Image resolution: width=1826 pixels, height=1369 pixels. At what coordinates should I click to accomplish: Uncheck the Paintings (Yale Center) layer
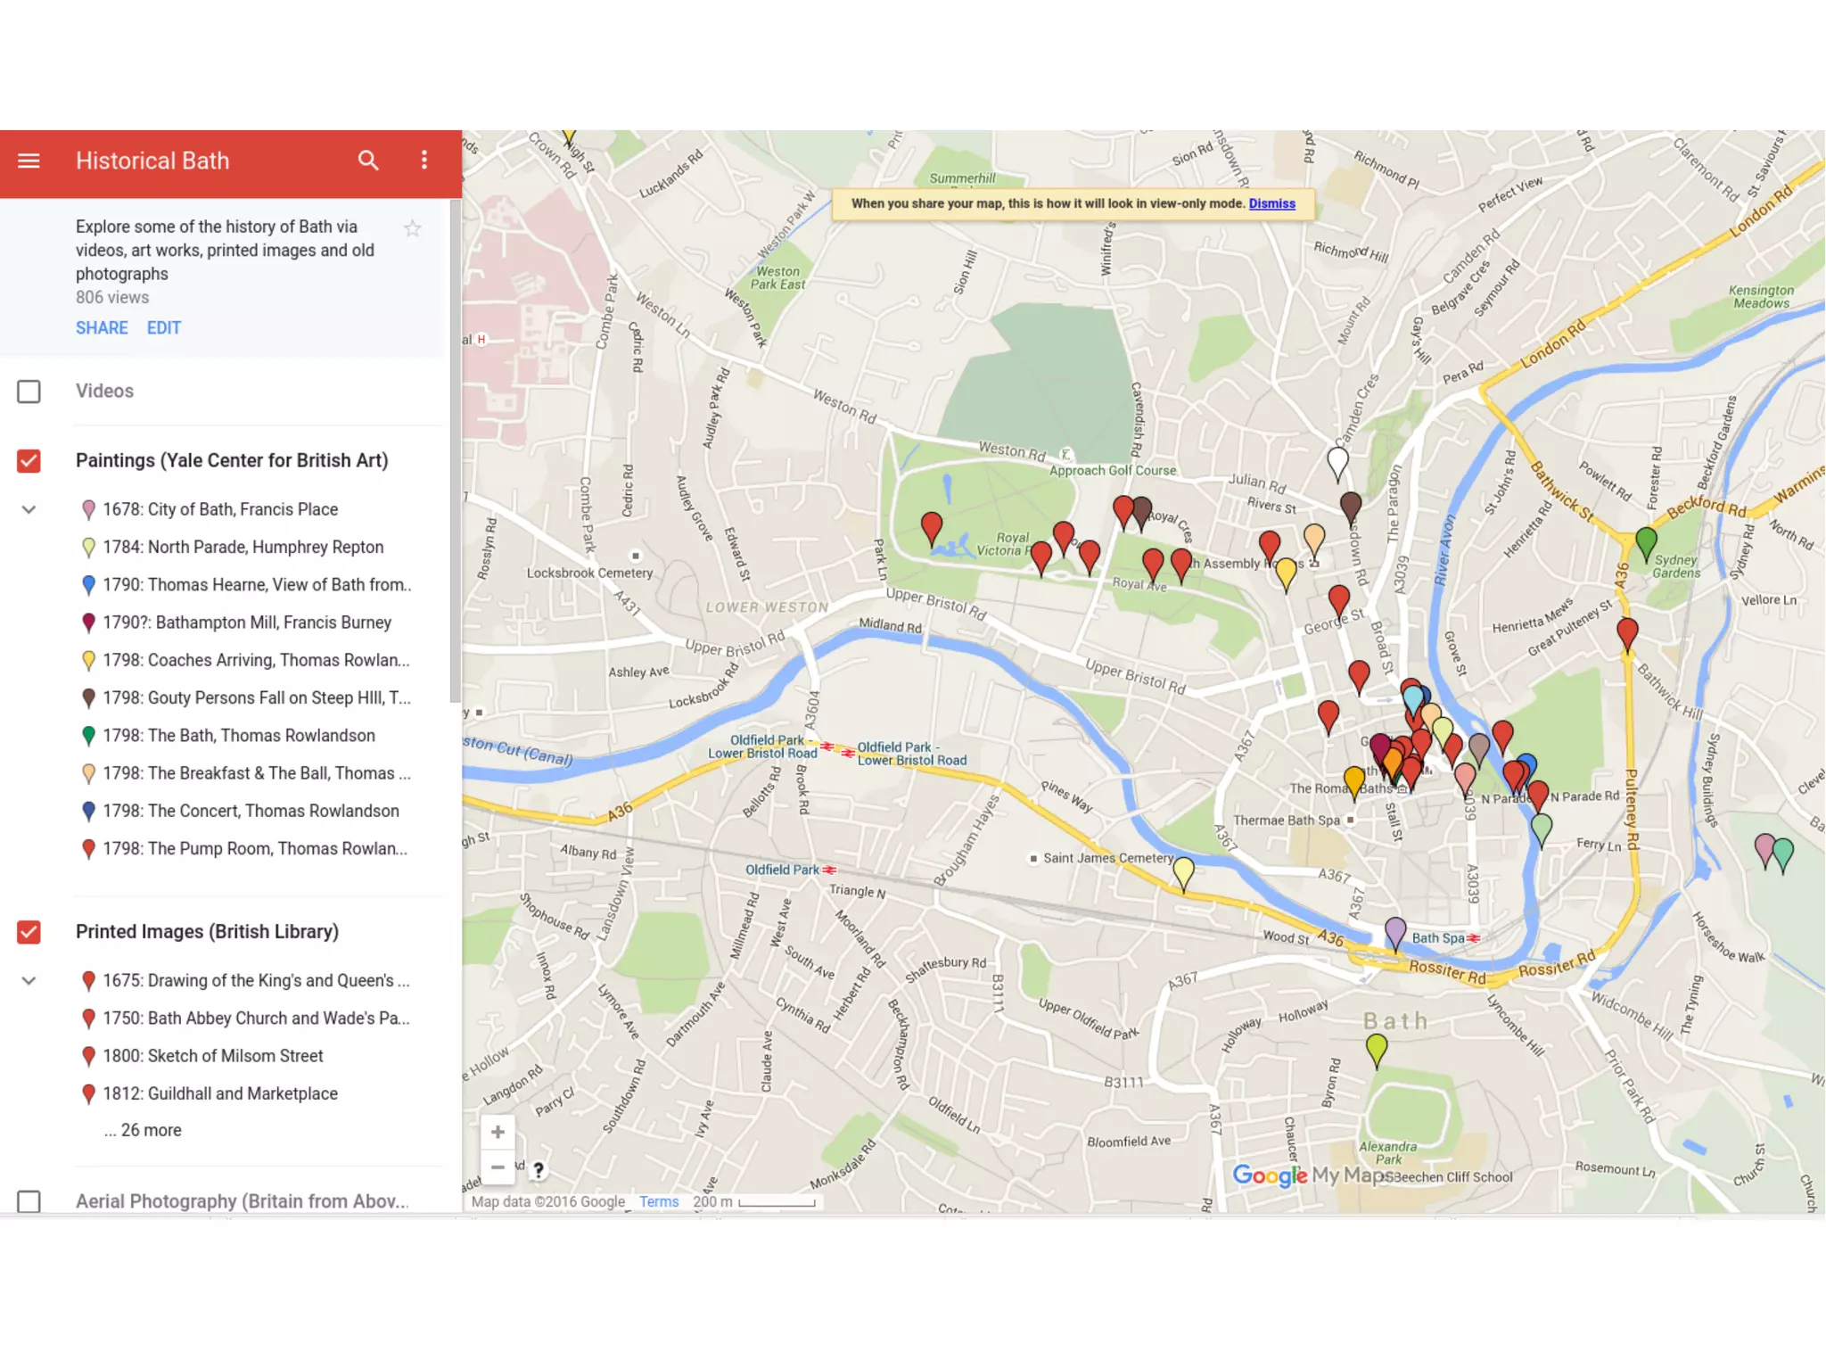click(29, 461)
